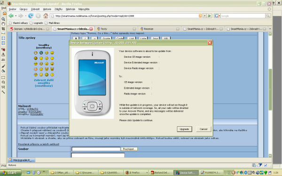Click the Procházet file browse button
Viewport: 282px width, 176px height.
(129, 149)
